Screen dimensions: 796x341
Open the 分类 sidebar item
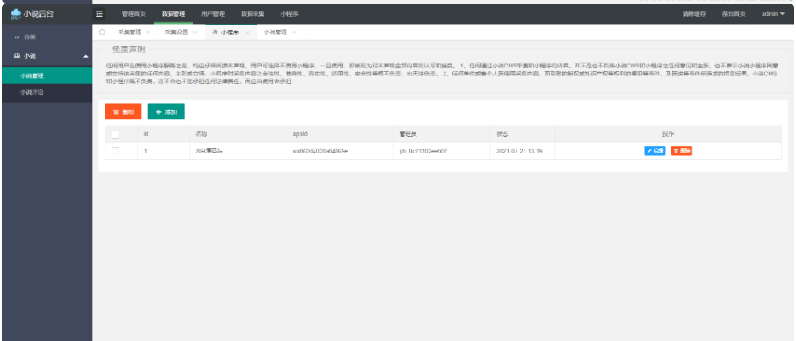[x=31, y=38]
